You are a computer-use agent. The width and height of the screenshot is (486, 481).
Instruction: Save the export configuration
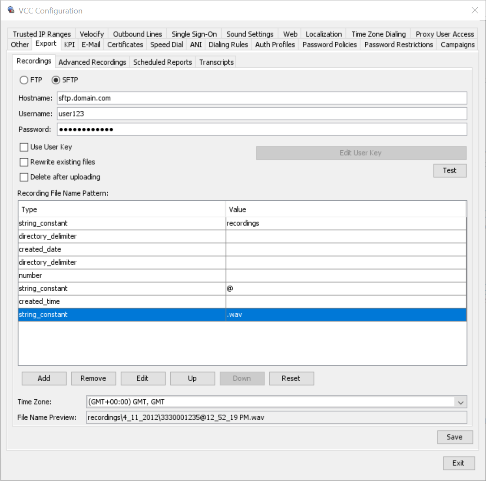click(454, 437)
